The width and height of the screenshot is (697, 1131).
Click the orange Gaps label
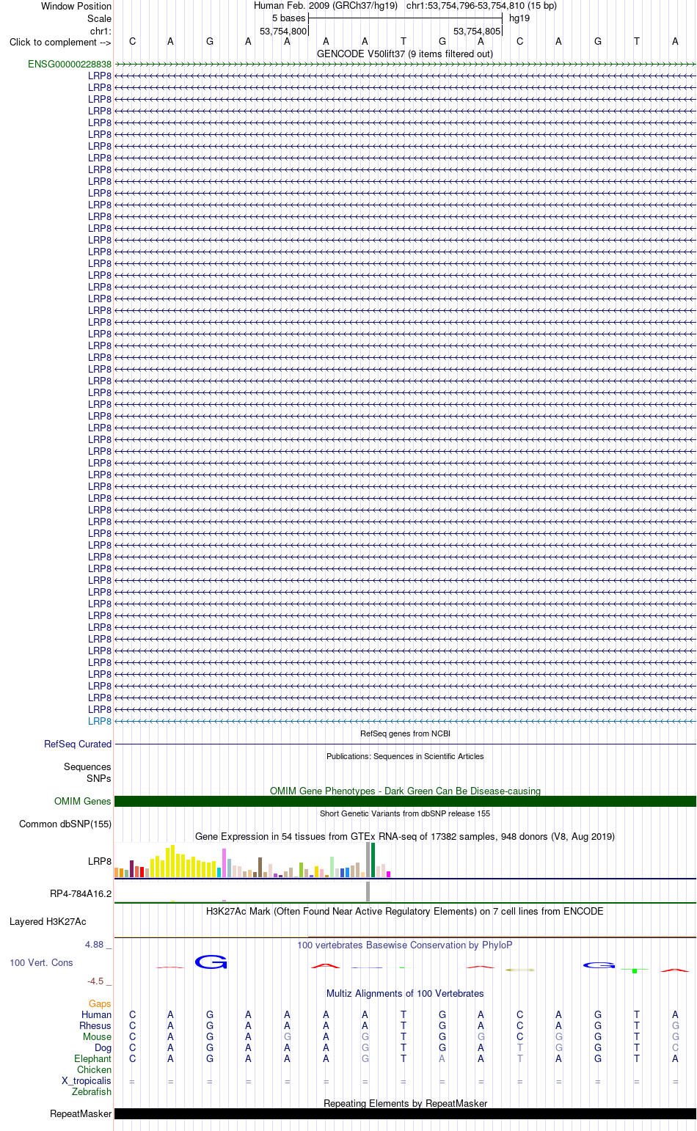click(x=100, y=1003)
